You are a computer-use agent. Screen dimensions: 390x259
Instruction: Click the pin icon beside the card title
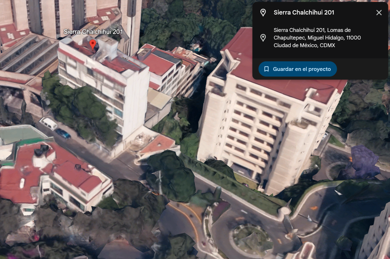263,12
